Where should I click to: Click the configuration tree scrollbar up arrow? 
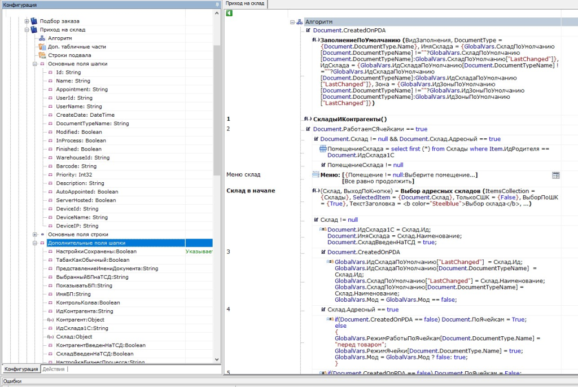[x=217, y=14]
